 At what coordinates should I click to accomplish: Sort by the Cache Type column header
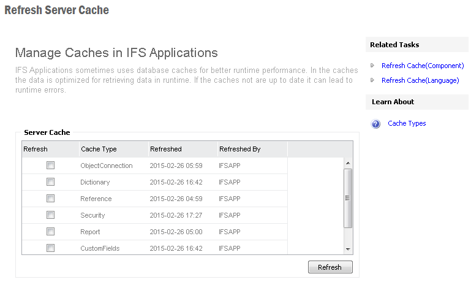point(98,149)
